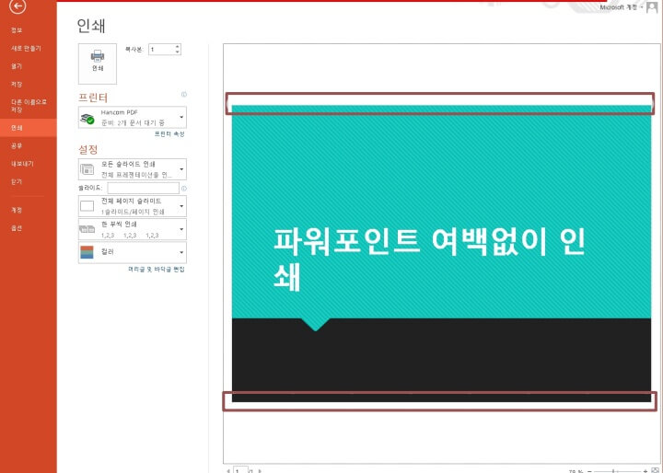
Task: Click the back arrow to exit backstage
Action: click(17, 6)
